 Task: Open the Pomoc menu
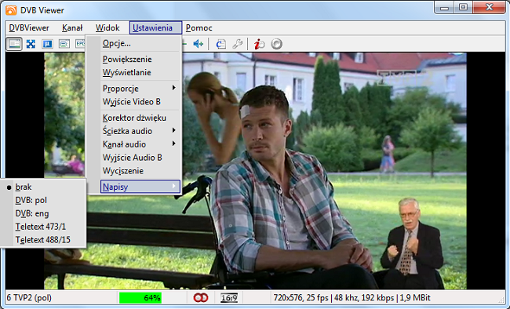[x=199, y=28]
